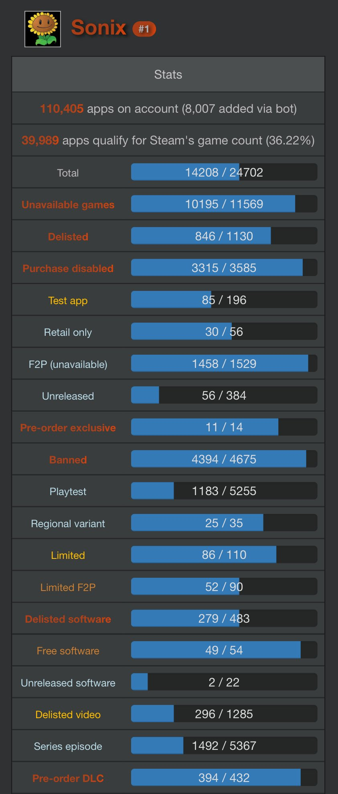
Task: Click the Total progress bar
Action: [224, 172]
